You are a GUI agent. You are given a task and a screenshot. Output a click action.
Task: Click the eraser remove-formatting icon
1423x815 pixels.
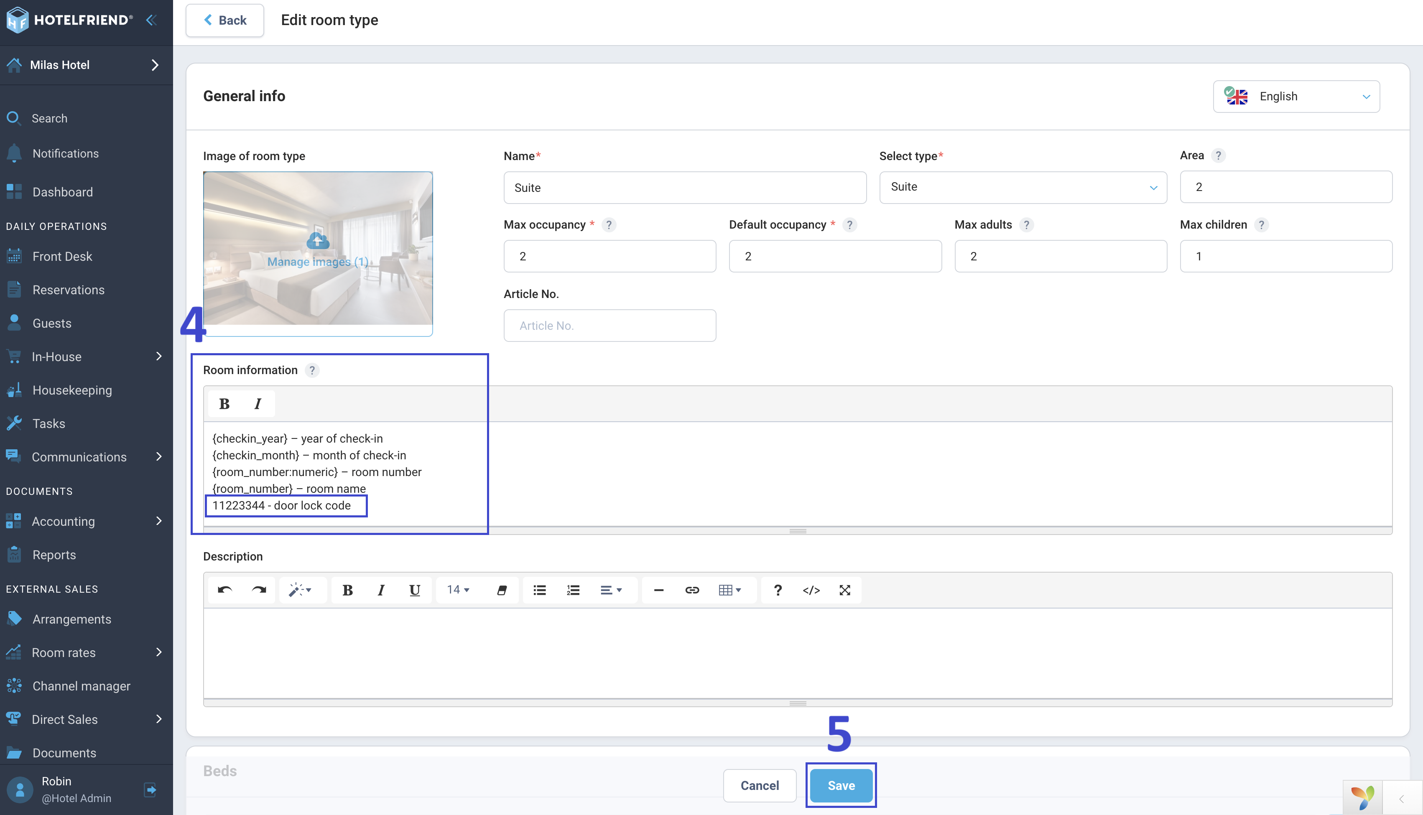502,590
